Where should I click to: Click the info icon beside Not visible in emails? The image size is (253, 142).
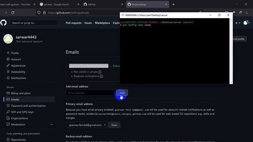(x=100, y=72)
